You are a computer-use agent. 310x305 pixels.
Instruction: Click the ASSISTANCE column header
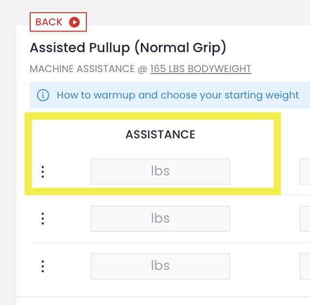coord(160,135)
